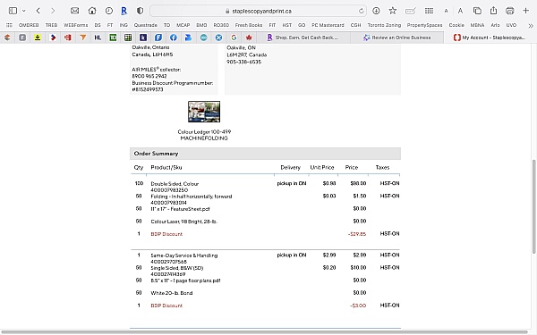
Task: Open the Arlo bookmark
Action: click(x=495, y=25)
